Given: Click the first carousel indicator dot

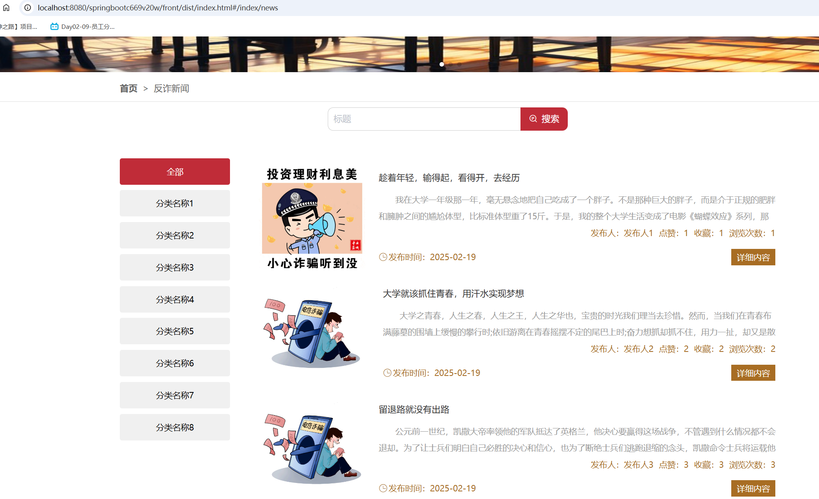Looking at the screenshot, I should [442, 64].
